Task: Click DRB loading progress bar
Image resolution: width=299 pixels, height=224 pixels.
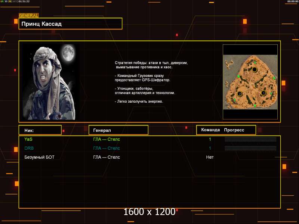Action: coord(250,148)
